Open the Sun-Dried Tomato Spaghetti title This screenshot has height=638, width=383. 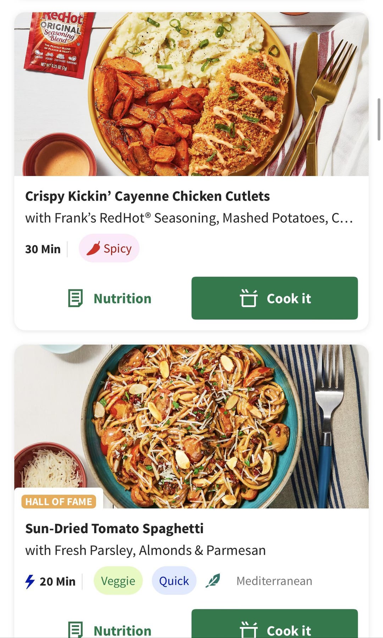115,529
